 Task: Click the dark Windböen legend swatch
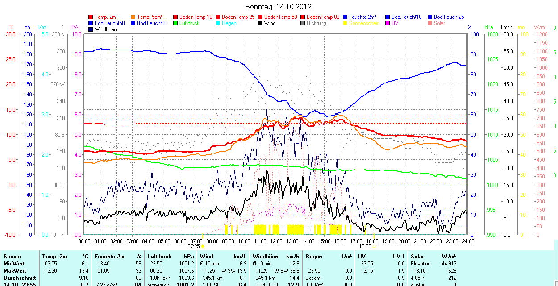click(91, 29)
